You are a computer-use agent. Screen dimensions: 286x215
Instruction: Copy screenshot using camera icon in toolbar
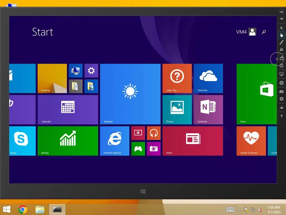coord(282,92)
